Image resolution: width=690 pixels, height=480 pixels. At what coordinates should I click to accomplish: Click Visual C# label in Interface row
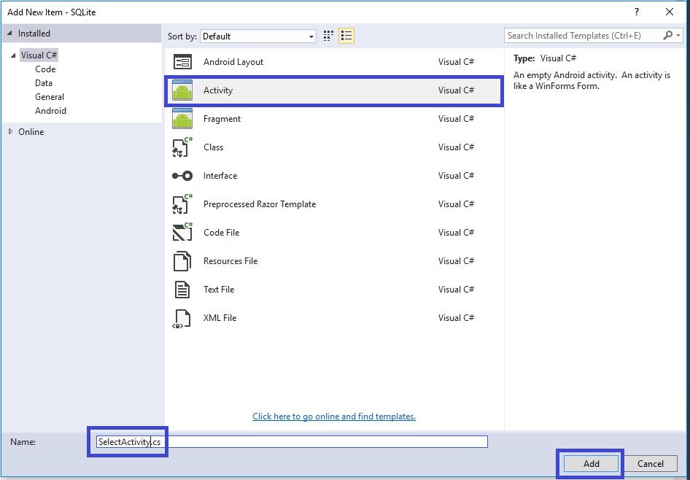(x=456, y=176)
